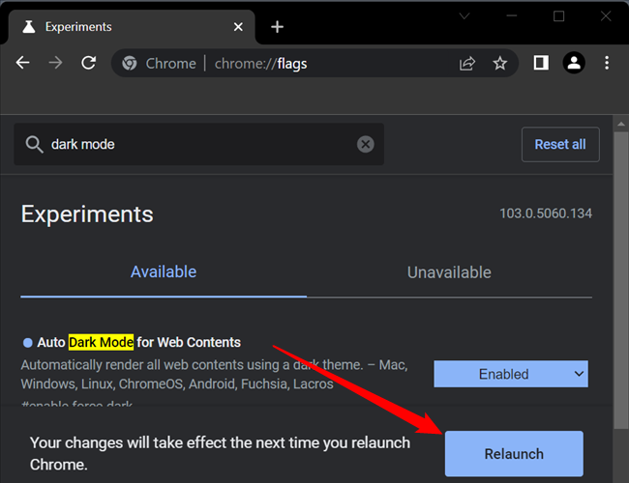Go back with the back arrow
This screenshot has width=629, height=483.
[x=23, y=63]
